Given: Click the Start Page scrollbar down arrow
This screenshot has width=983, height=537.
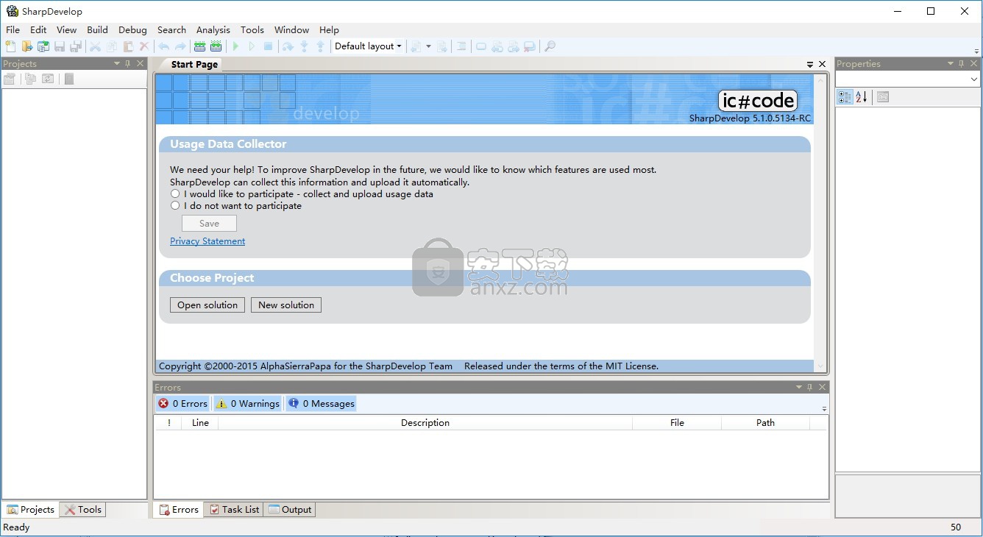Looking at the screenshot, I should (x=820, y=366).
